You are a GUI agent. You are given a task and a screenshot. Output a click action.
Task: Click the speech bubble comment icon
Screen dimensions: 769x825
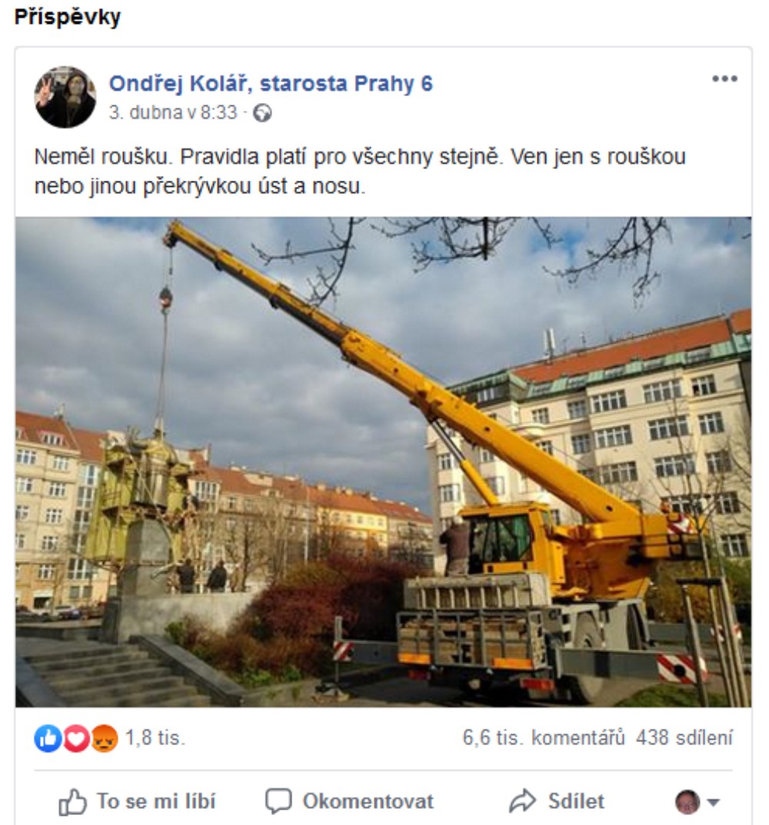tap(278, 801)
